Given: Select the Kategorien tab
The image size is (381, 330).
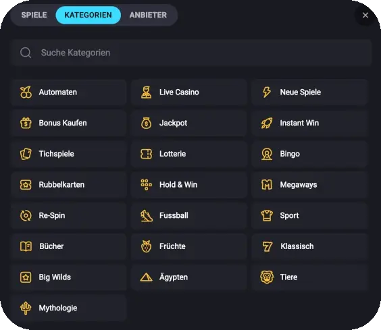Looking at the screenshot, I should 88,15.
